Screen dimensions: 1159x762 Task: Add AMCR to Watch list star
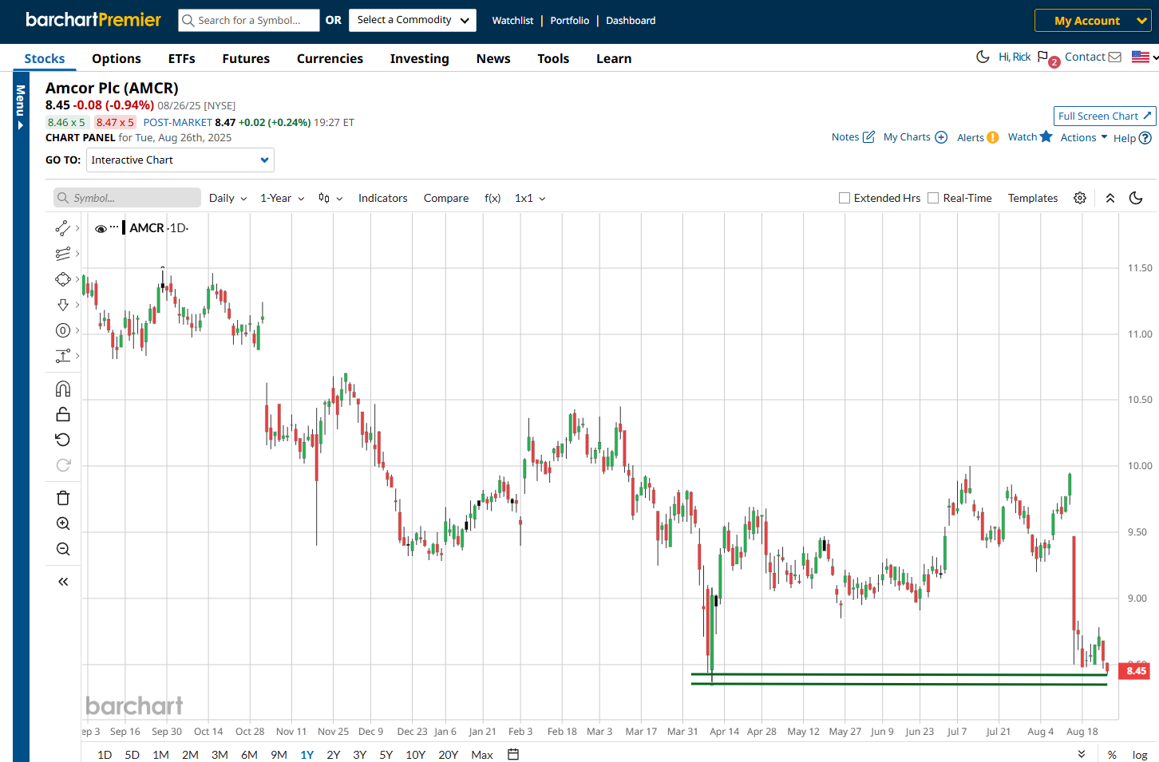point(1046,136)
